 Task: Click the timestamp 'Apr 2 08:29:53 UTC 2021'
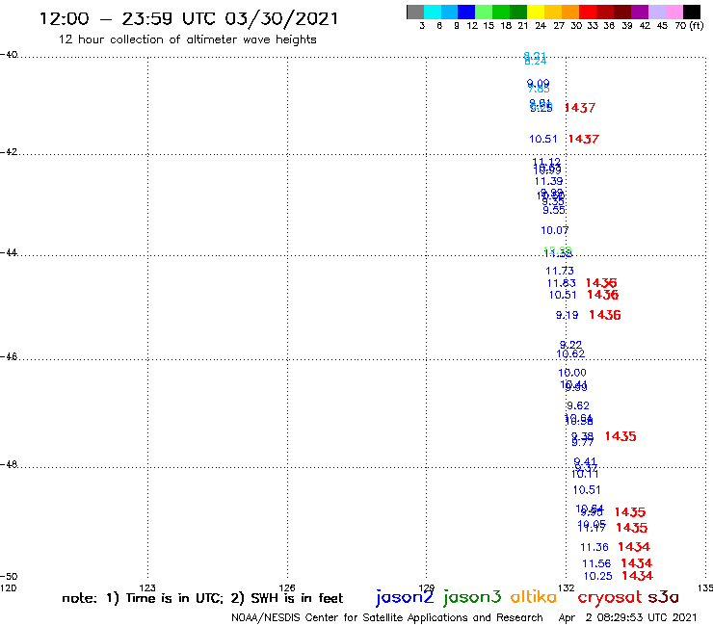tap(627, 617)
